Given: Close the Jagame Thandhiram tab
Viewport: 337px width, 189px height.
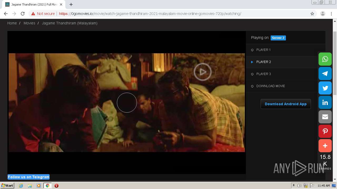Looking at the screenshot, I should pos(61,4).
